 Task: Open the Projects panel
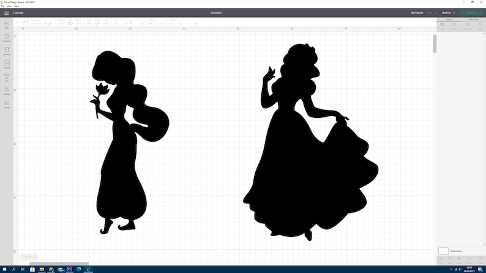[x=7, y=50]
